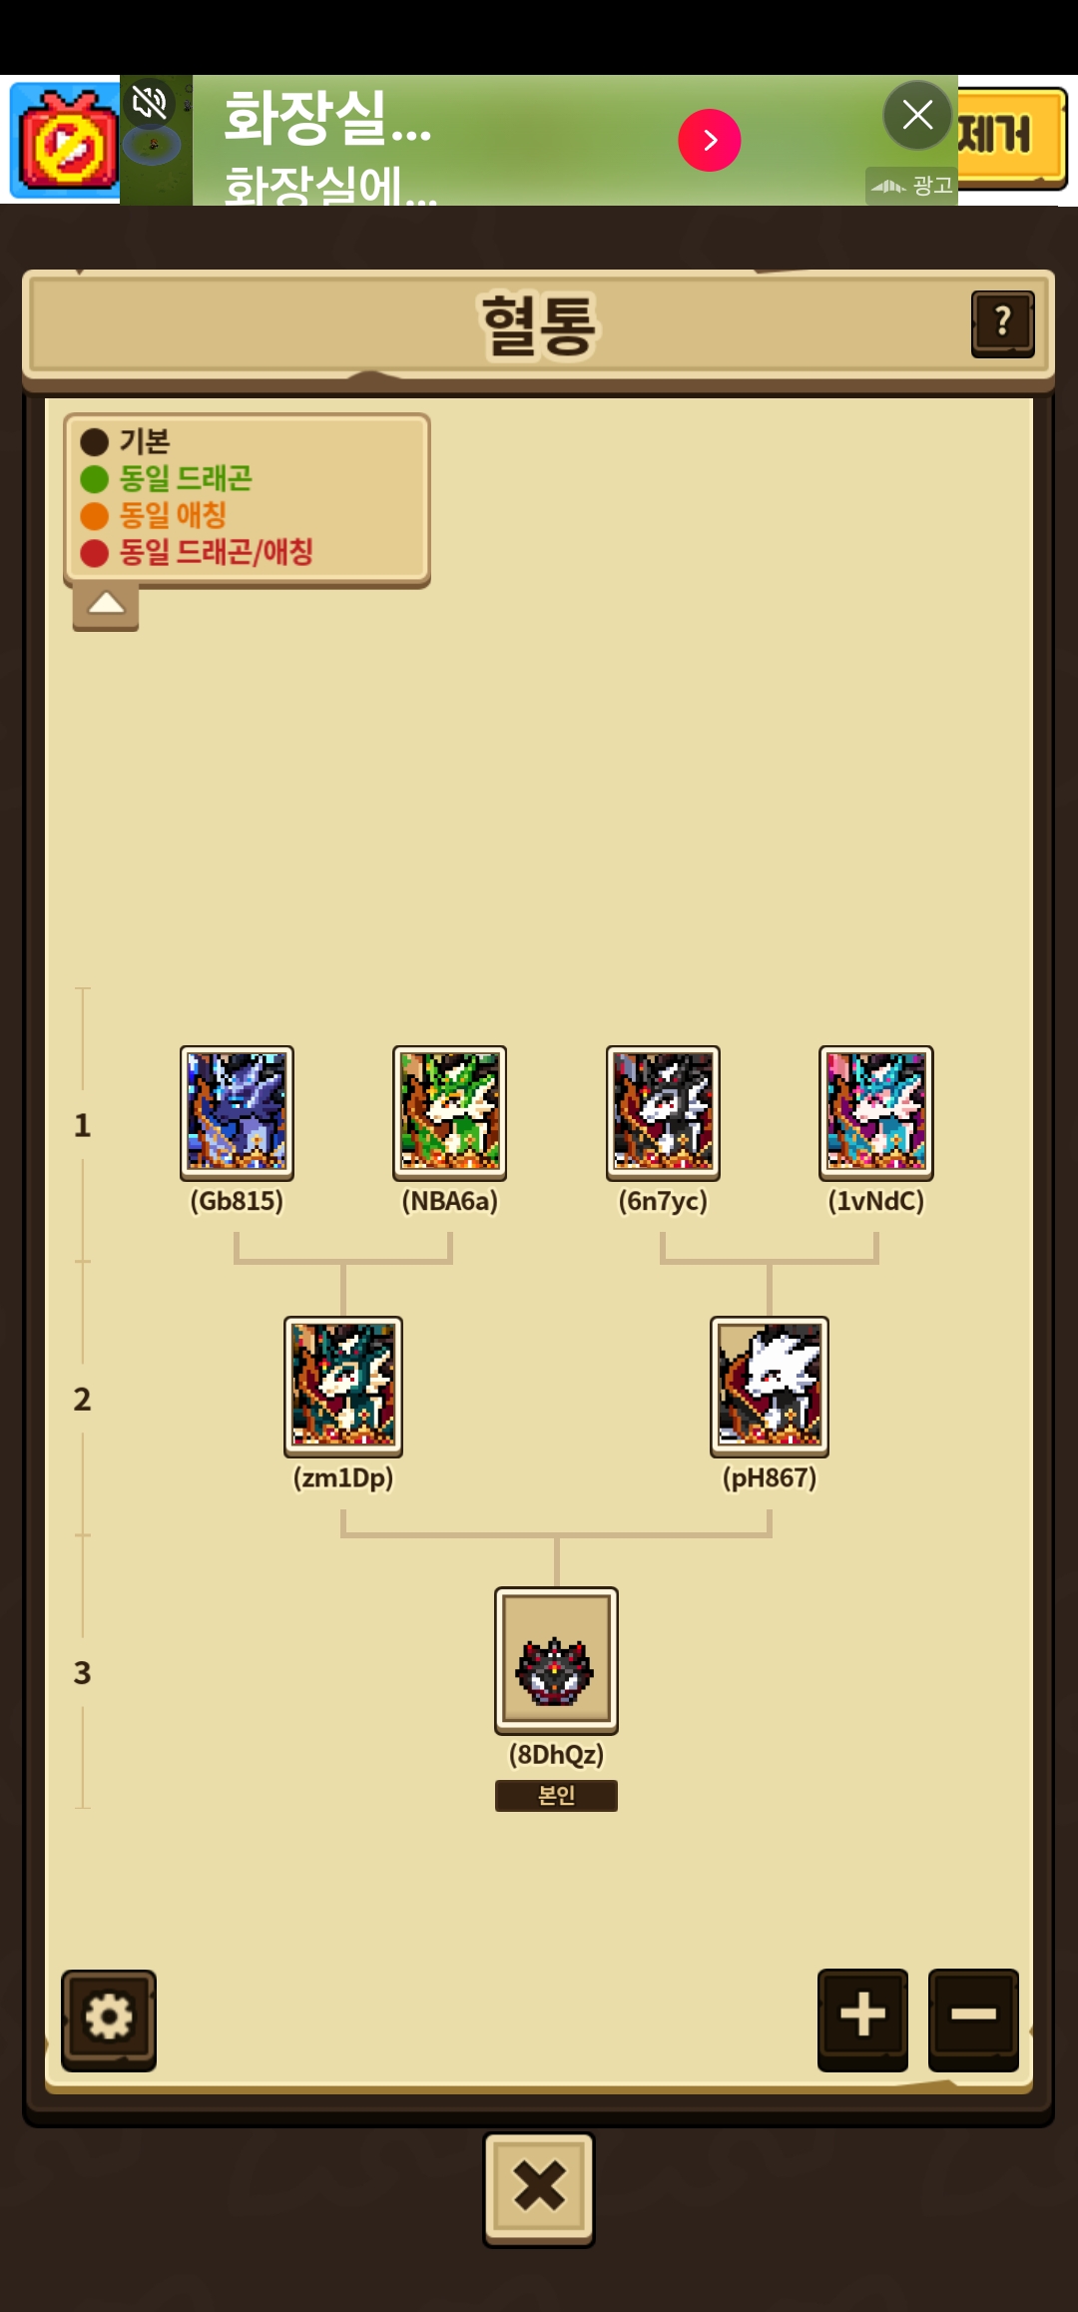The height and width of the screenshot is (2312, 1078).
Task: Tap the red arrow ad button
Action: pyautogui.click(x=710, y=140)
